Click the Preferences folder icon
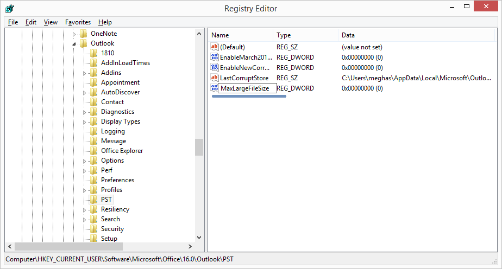The width and height of the screenshot is (502, 269). 93,180
